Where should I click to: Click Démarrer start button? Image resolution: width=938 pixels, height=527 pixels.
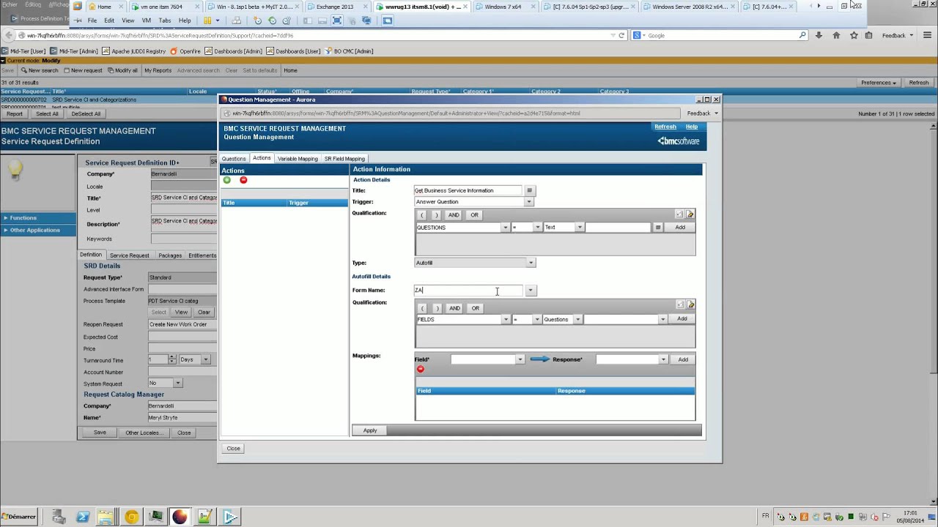[x=19, y=517]
